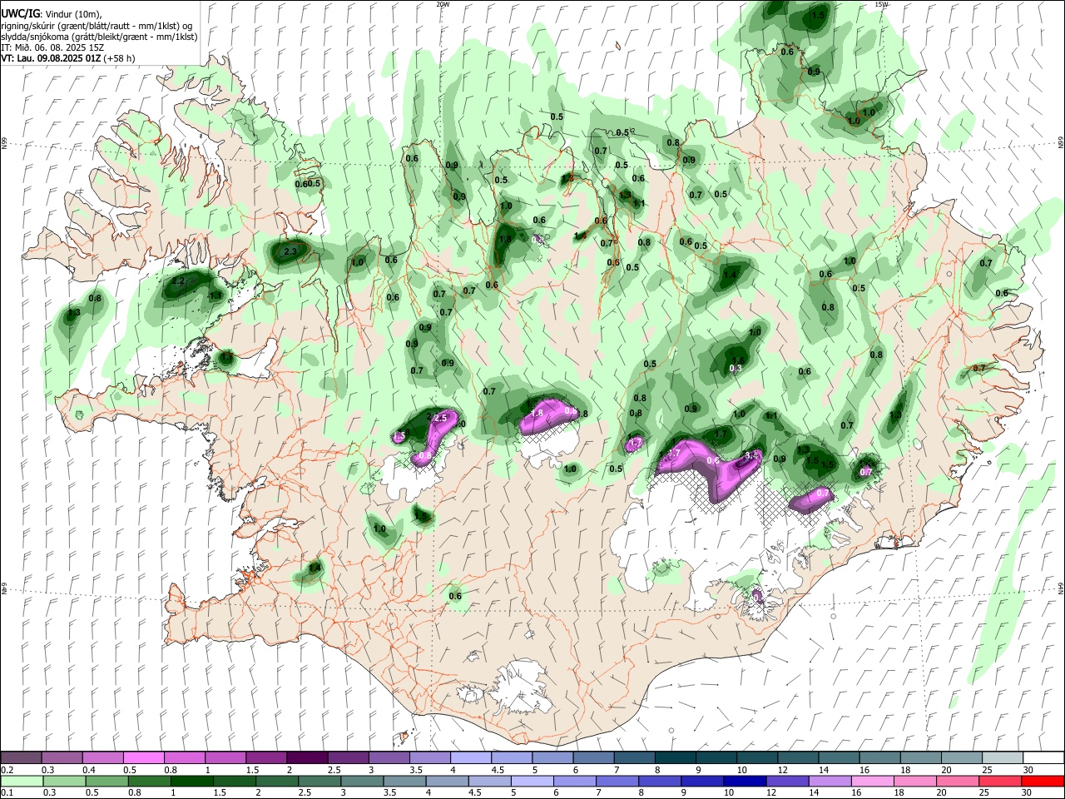
Task: Click the light pink 16 mm rain swatch
Action: click(871, 781)
